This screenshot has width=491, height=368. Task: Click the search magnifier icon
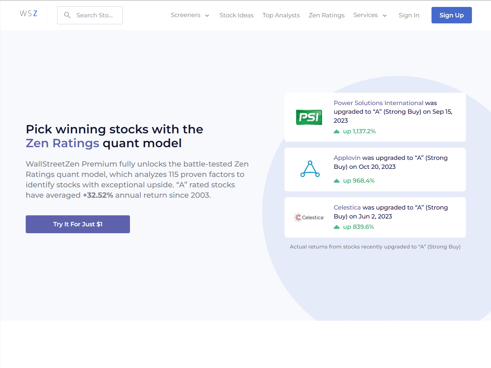[x=68, y=15]
